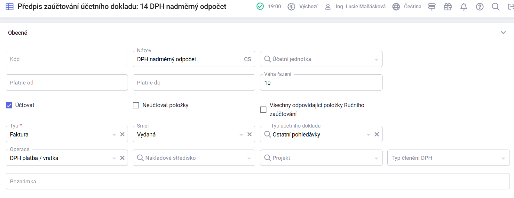
Task: Check Všechny odpovídající položky Ručního zaúčtování
Action: click(x=263, y=110)
